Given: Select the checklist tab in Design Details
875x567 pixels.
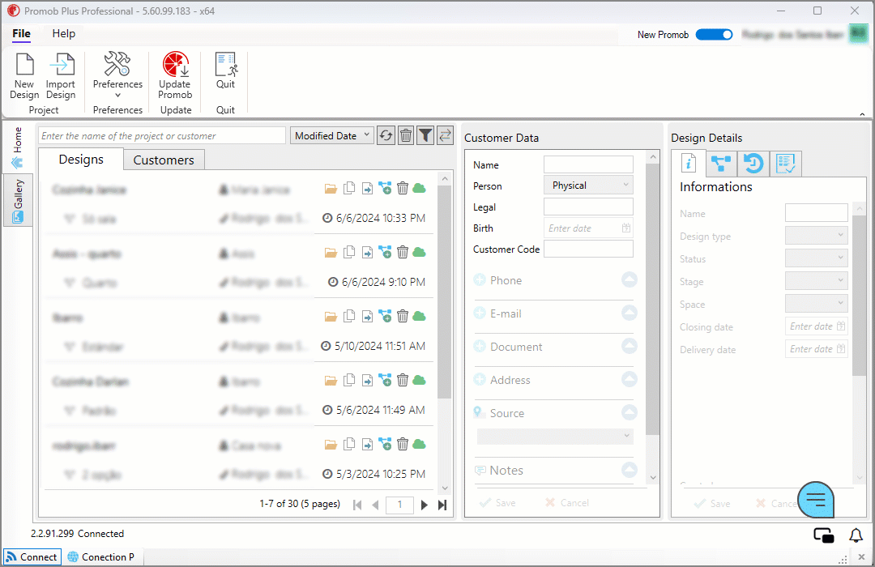Looking at the screenshot, I should point(786,164).
